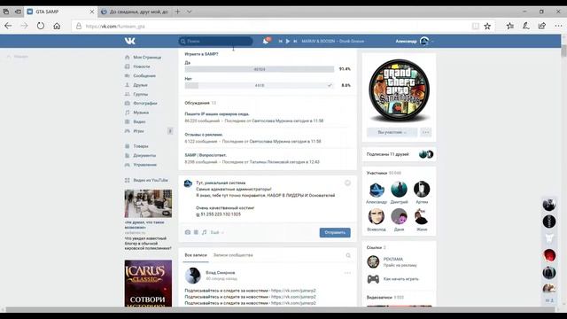Share this page
Screen dimensions: 567x319
click(x=541, y=26)
